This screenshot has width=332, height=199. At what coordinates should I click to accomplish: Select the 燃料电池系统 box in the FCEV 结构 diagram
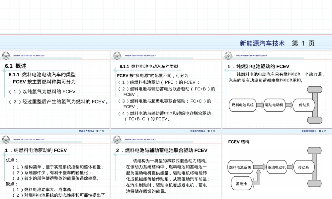pos(240,167)
